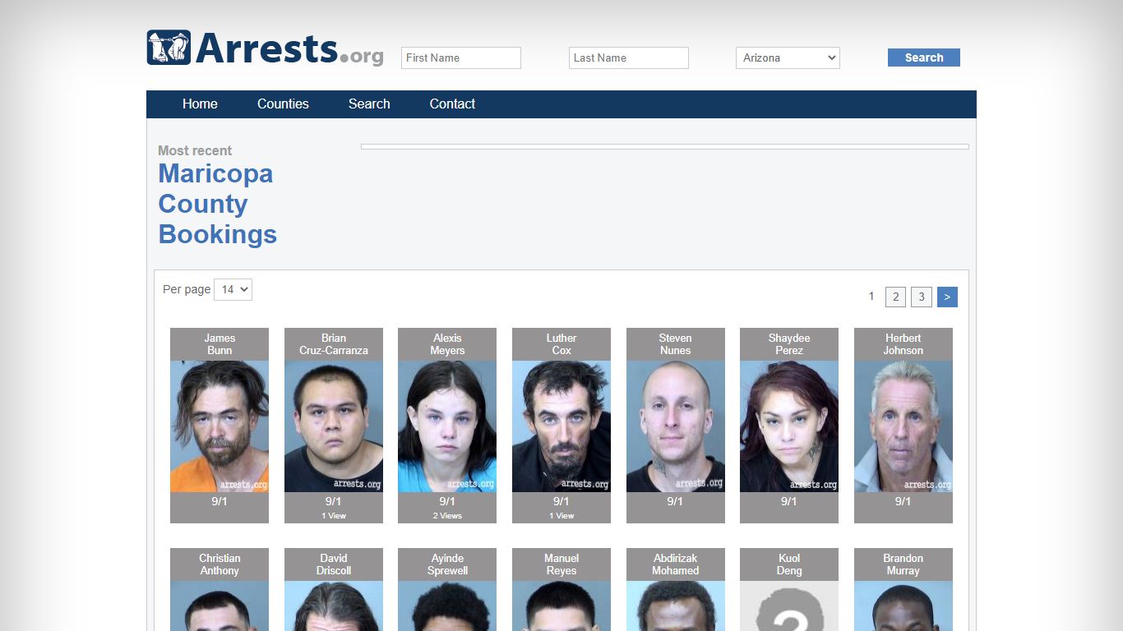The width and height of the screenshot is (1123, 631).
Task: Click current page number 1
Action: [x=871, y=297]
